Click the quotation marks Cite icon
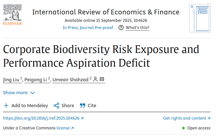This screenshot has width=216, height=138. 82,106
